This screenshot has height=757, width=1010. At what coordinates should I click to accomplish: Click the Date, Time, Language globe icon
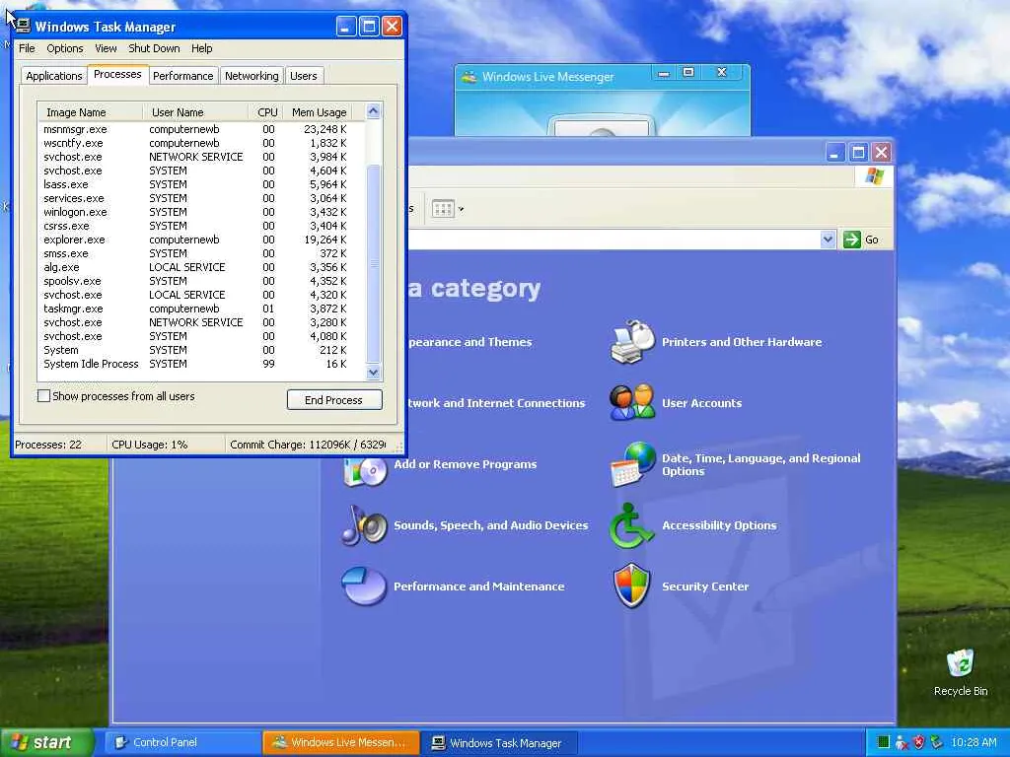tap(632, 464)
